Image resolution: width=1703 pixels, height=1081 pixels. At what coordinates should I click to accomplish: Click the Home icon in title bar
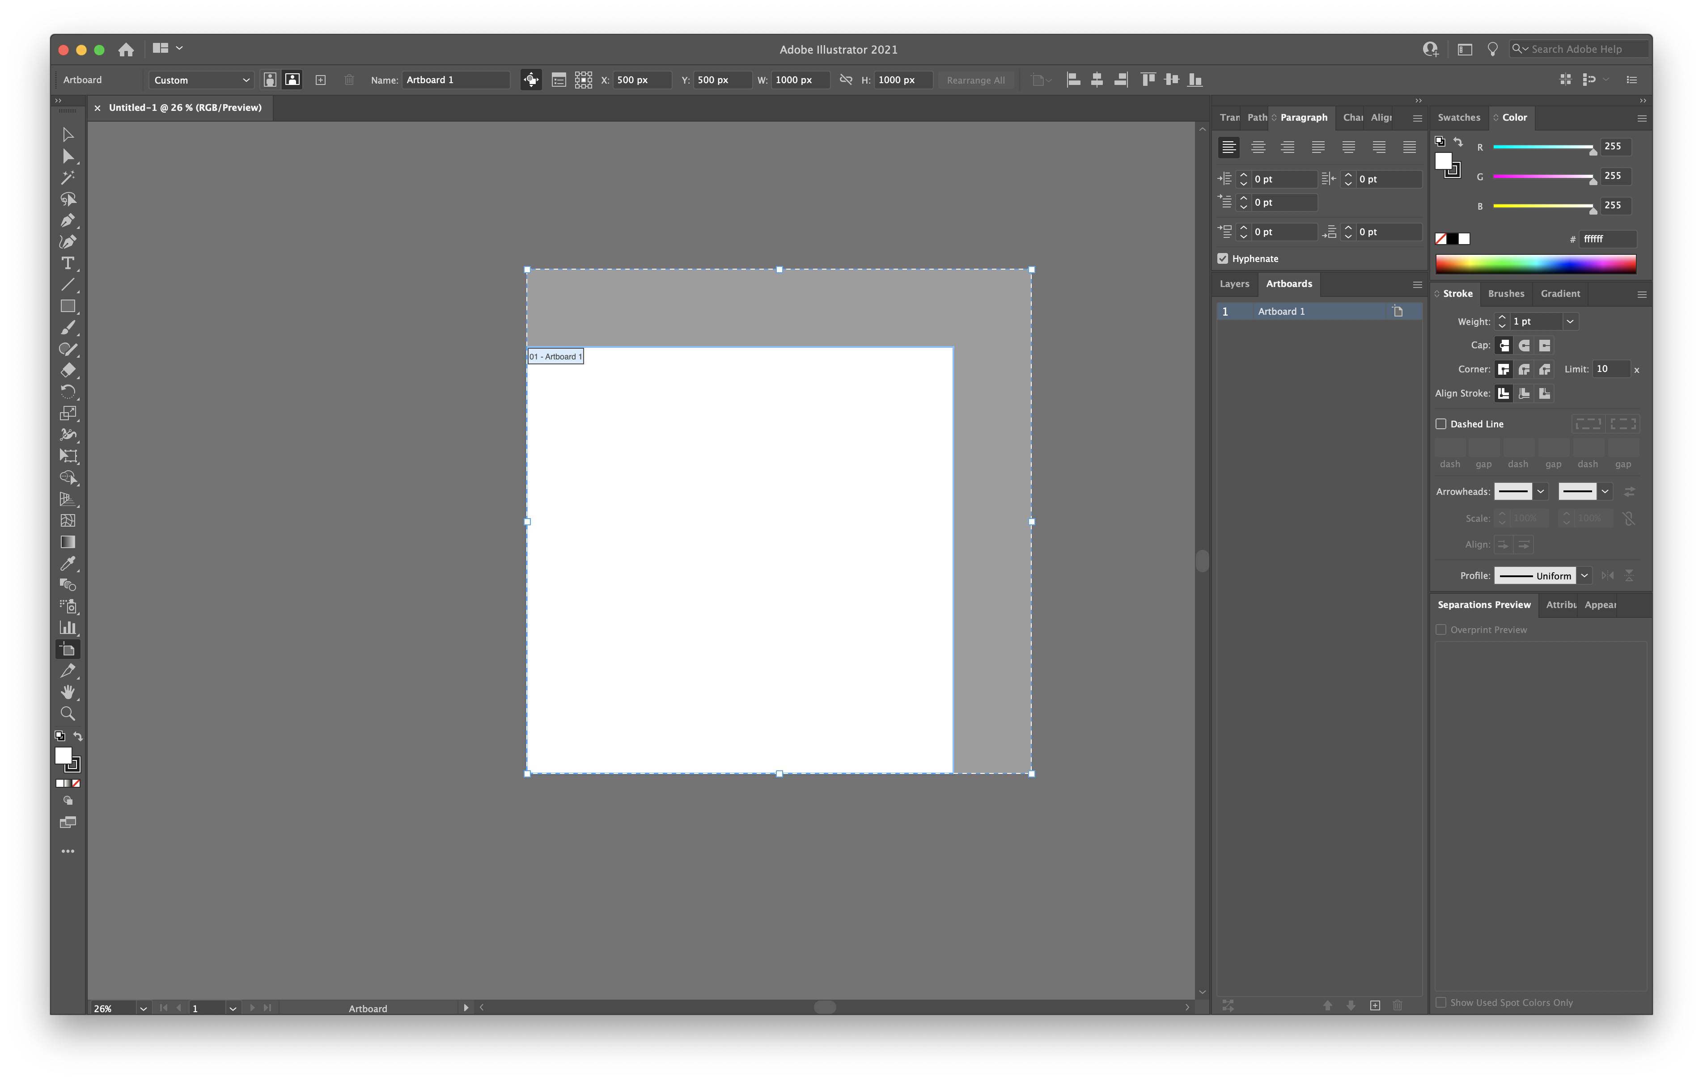click(126, 50)
